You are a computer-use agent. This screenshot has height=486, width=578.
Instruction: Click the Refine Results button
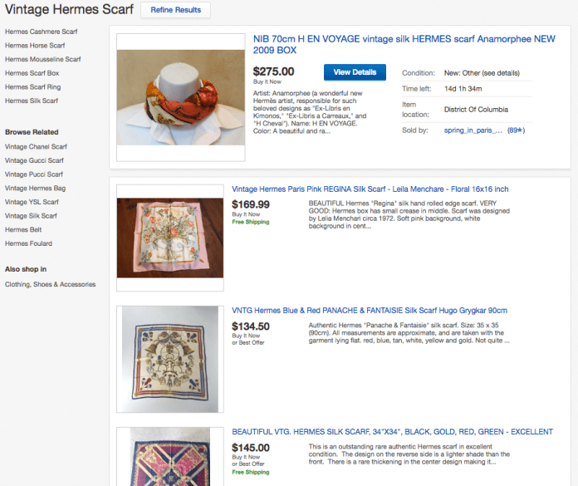click(x=175, y=10)
